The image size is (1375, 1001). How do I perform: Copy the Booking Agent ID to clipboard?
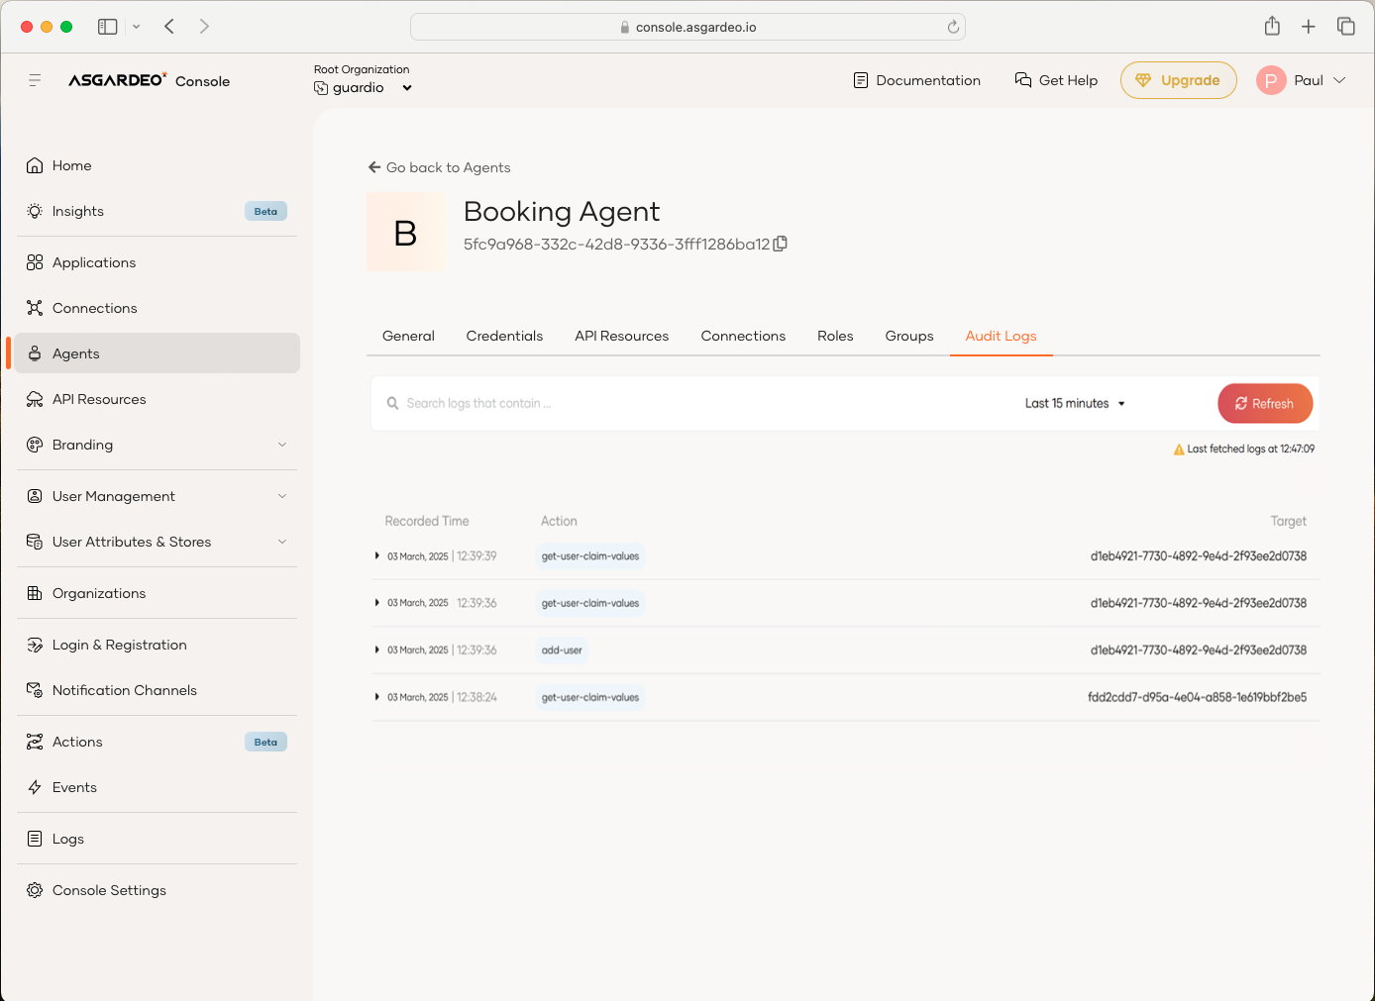tap(781, 244)
